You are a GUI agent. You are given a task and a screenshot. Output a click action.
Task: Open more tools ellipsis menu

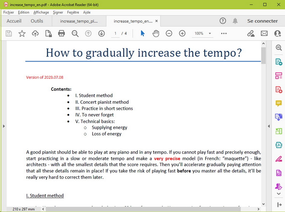(224, 33)
